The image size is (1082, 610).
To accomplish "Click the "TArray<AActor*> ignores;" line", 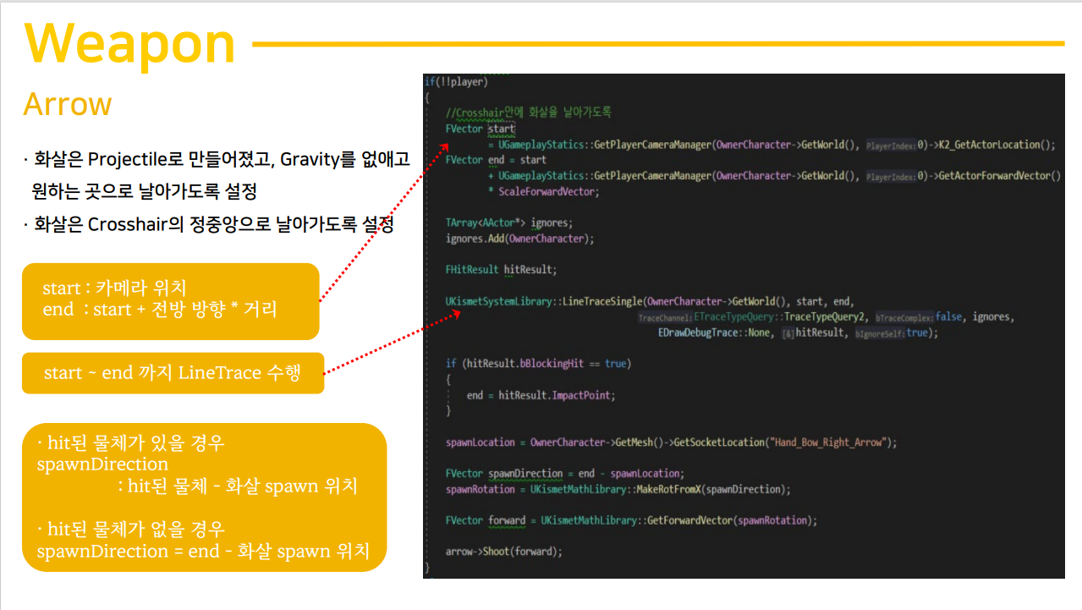I will pos(509,223).
